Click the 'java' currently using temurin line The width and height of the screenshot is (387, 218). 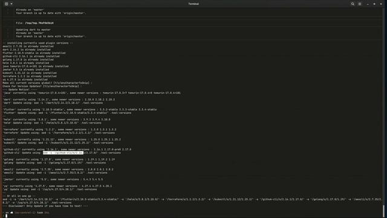(x=91, y=93)
